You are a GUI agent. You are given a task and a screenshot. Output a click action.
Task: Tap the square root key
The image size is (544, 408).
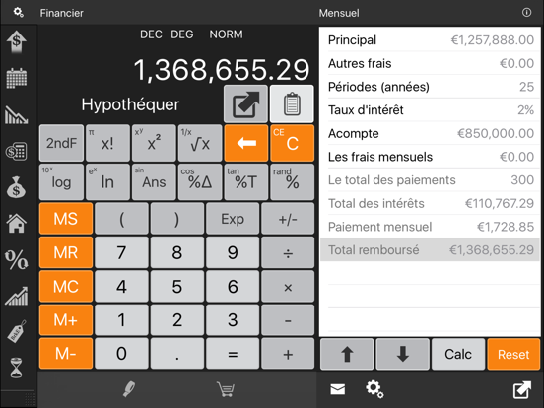click(200, 143)
